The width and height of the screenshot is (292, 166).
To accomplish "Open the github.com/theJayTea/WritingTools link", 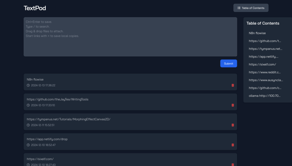I will click(58, 99).
